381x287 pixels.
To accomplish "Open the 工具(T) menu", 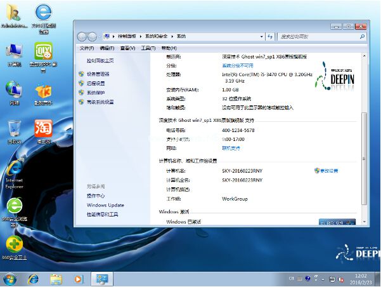I will pos(148,48).
